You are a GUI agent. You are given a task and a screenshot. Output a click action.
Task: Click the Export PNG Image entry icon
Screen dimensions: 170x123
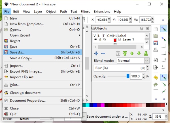click(x=6, y=71)
